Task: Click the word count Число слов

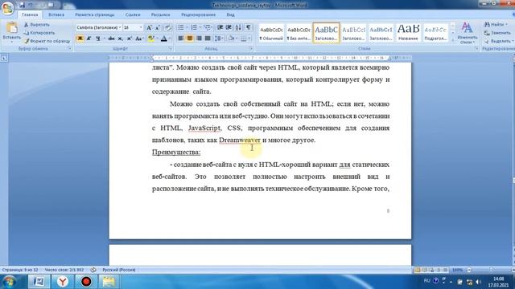Action: (64, 270)
